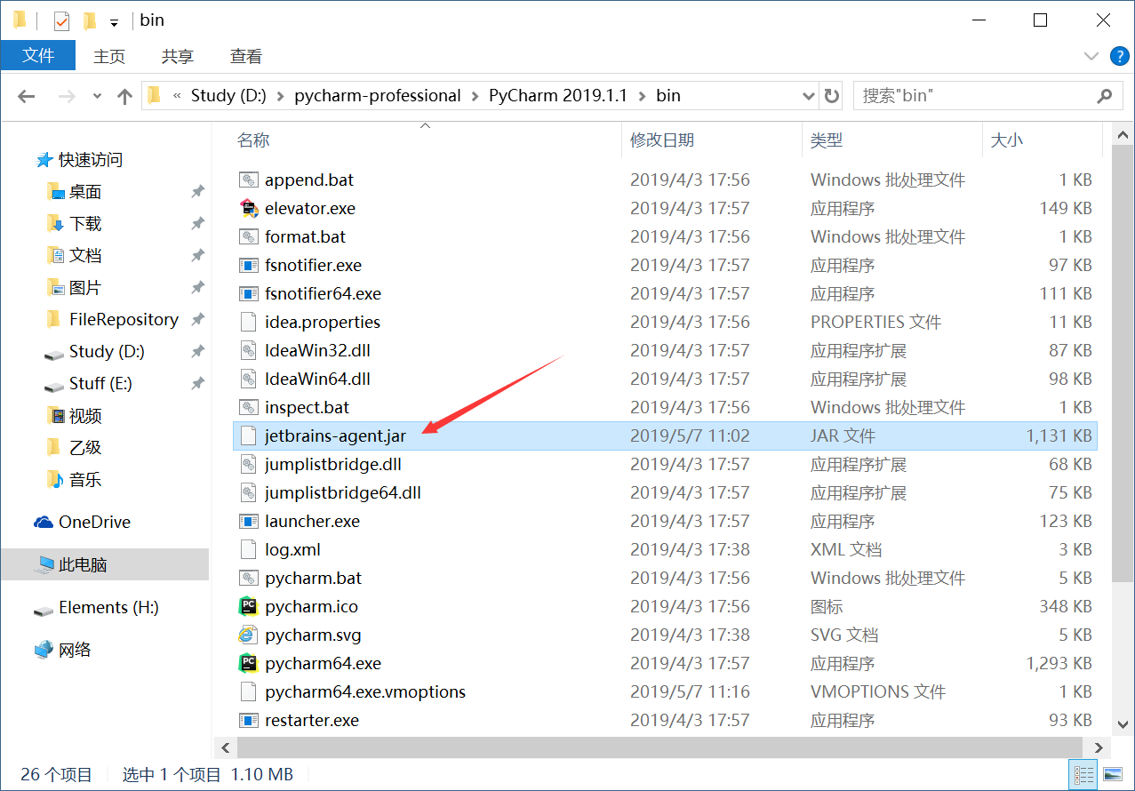Refresh the current folder view
Screen dimensions: 1135x791
[x=832, y=96]
